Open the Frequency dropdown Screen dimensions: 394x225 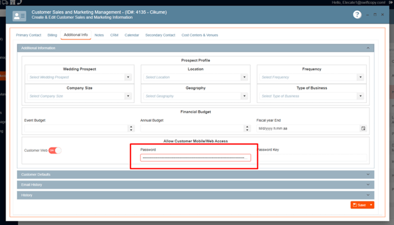click(360, 77)
